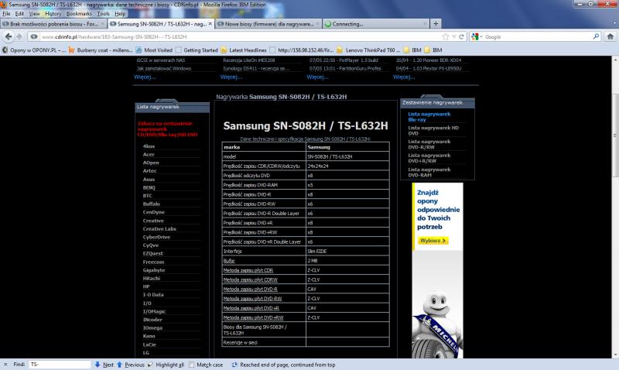Click the Google search input field
This screenshot has width=619, height=370.
coord(538,36)
